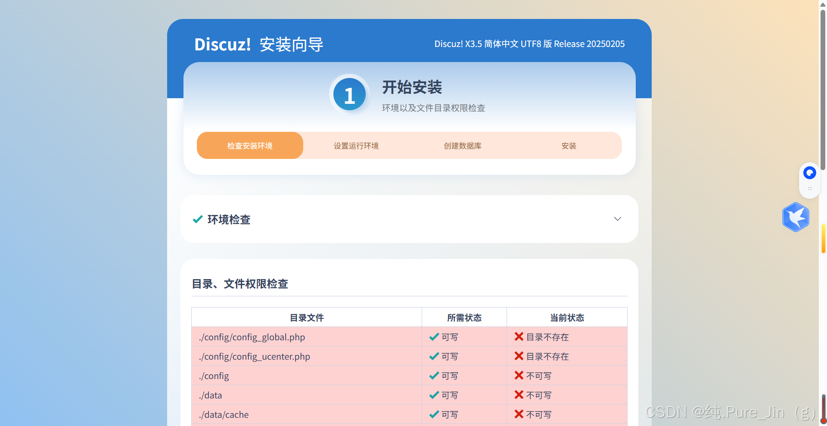Viewport: 827px width, 426px height.
Task: Click the Discuz! X3.5 Release 20250205 version text
Action: pyautogui.click(x=529, y=44)
